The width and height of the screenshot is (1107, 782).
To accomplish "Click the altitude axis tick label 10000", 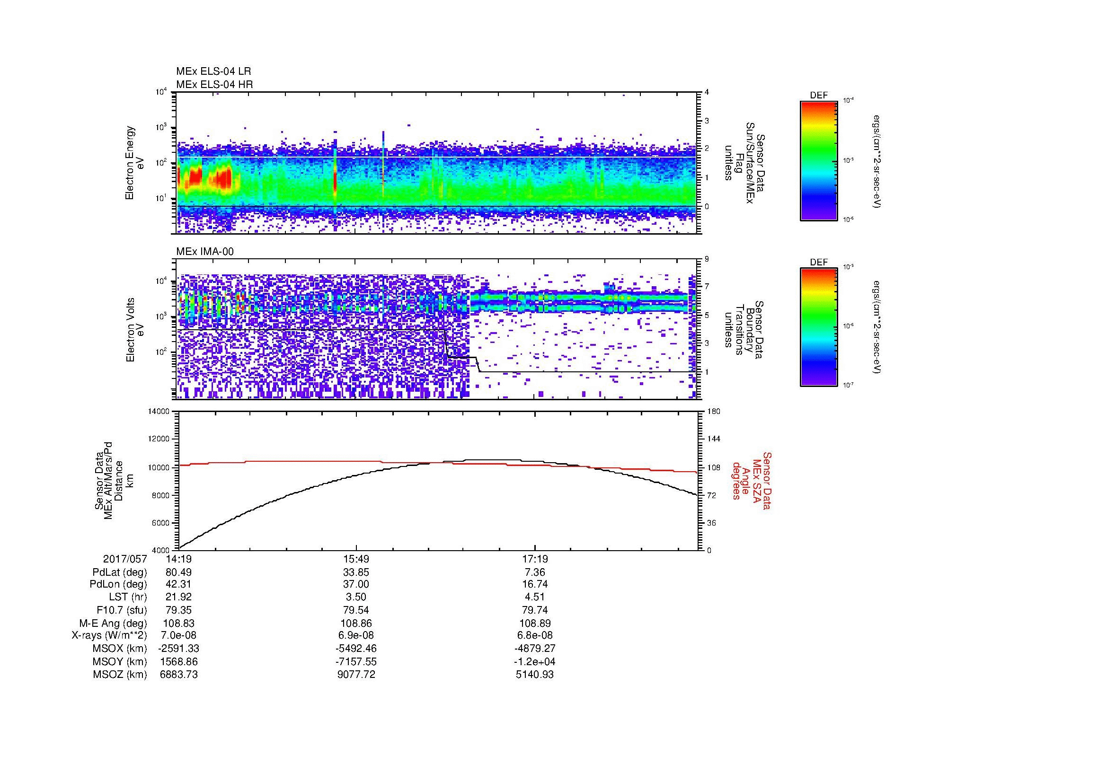I will [x=159, y=467].
